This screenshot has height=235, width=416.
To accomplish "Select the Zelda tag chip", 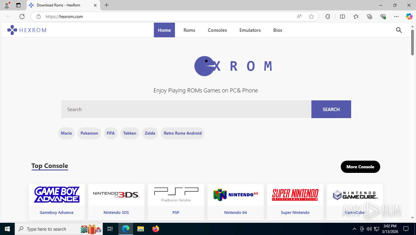I will [150, 133].
